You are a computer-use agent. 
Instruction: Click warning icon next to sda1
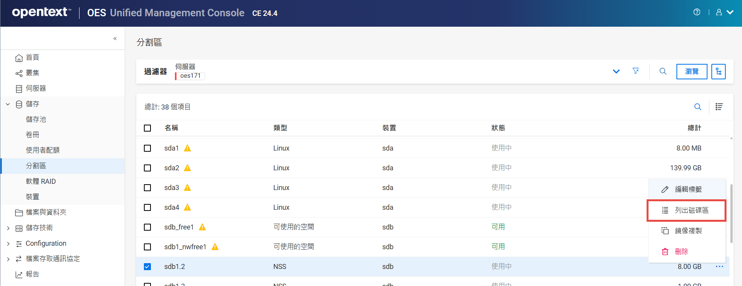pos(187,148)
